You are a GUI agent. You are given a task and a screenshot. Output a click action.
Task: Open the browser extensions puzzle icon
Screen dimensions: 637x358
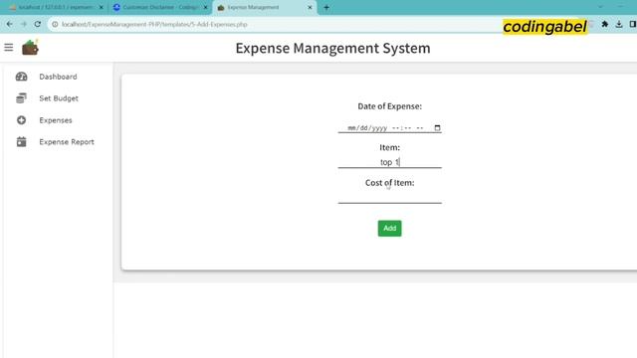coord(604,24)
